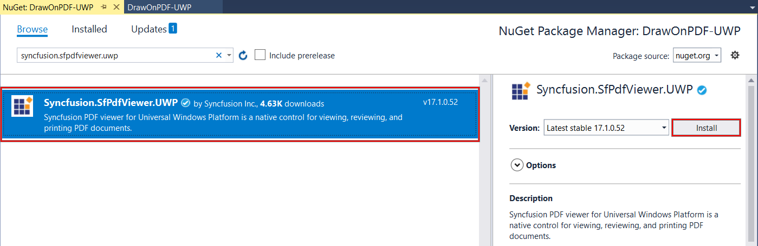
Task: Click the verified badge in the details pane
Action: 702,90
